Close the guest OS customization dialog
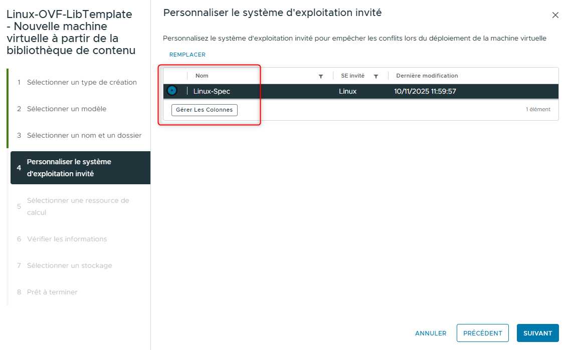 555,15
